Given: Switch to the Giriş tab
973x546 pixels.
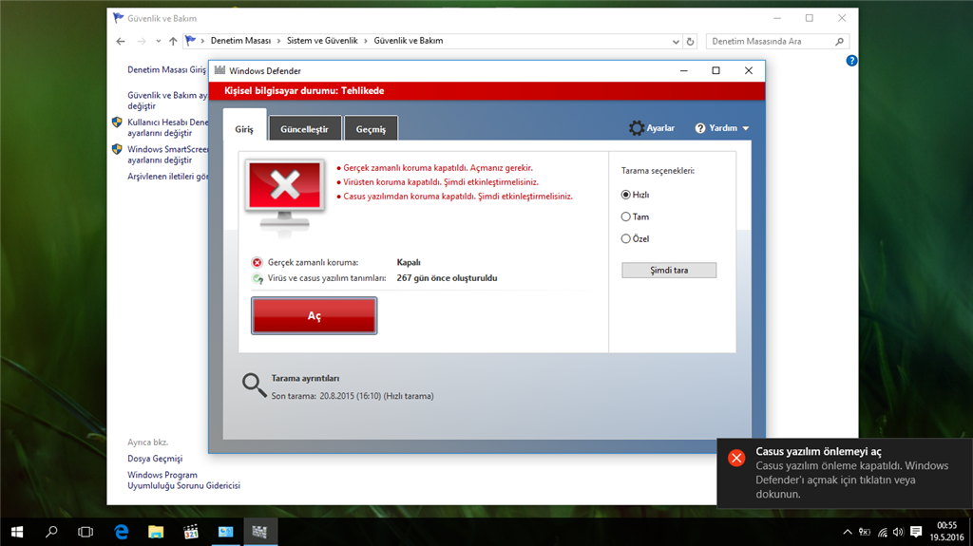Looking at the screenshot, I should point(244,129).
